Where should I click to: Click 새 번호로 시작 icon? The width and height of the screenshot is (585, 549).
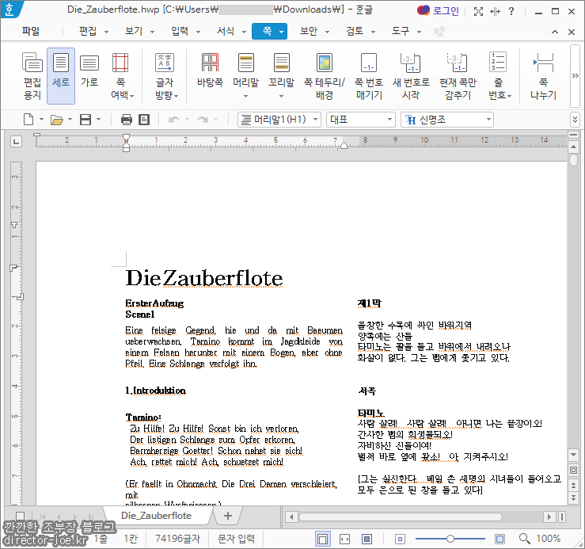pyautogui.click(x=411, y=76)
